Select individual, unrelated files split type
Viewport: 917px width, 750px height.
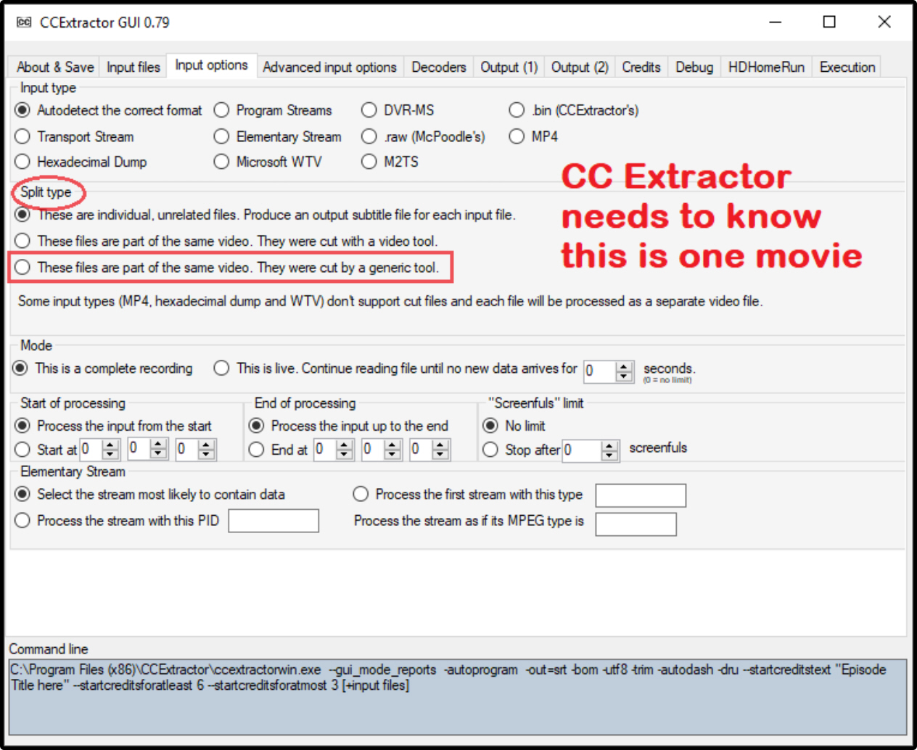[266, 215]
